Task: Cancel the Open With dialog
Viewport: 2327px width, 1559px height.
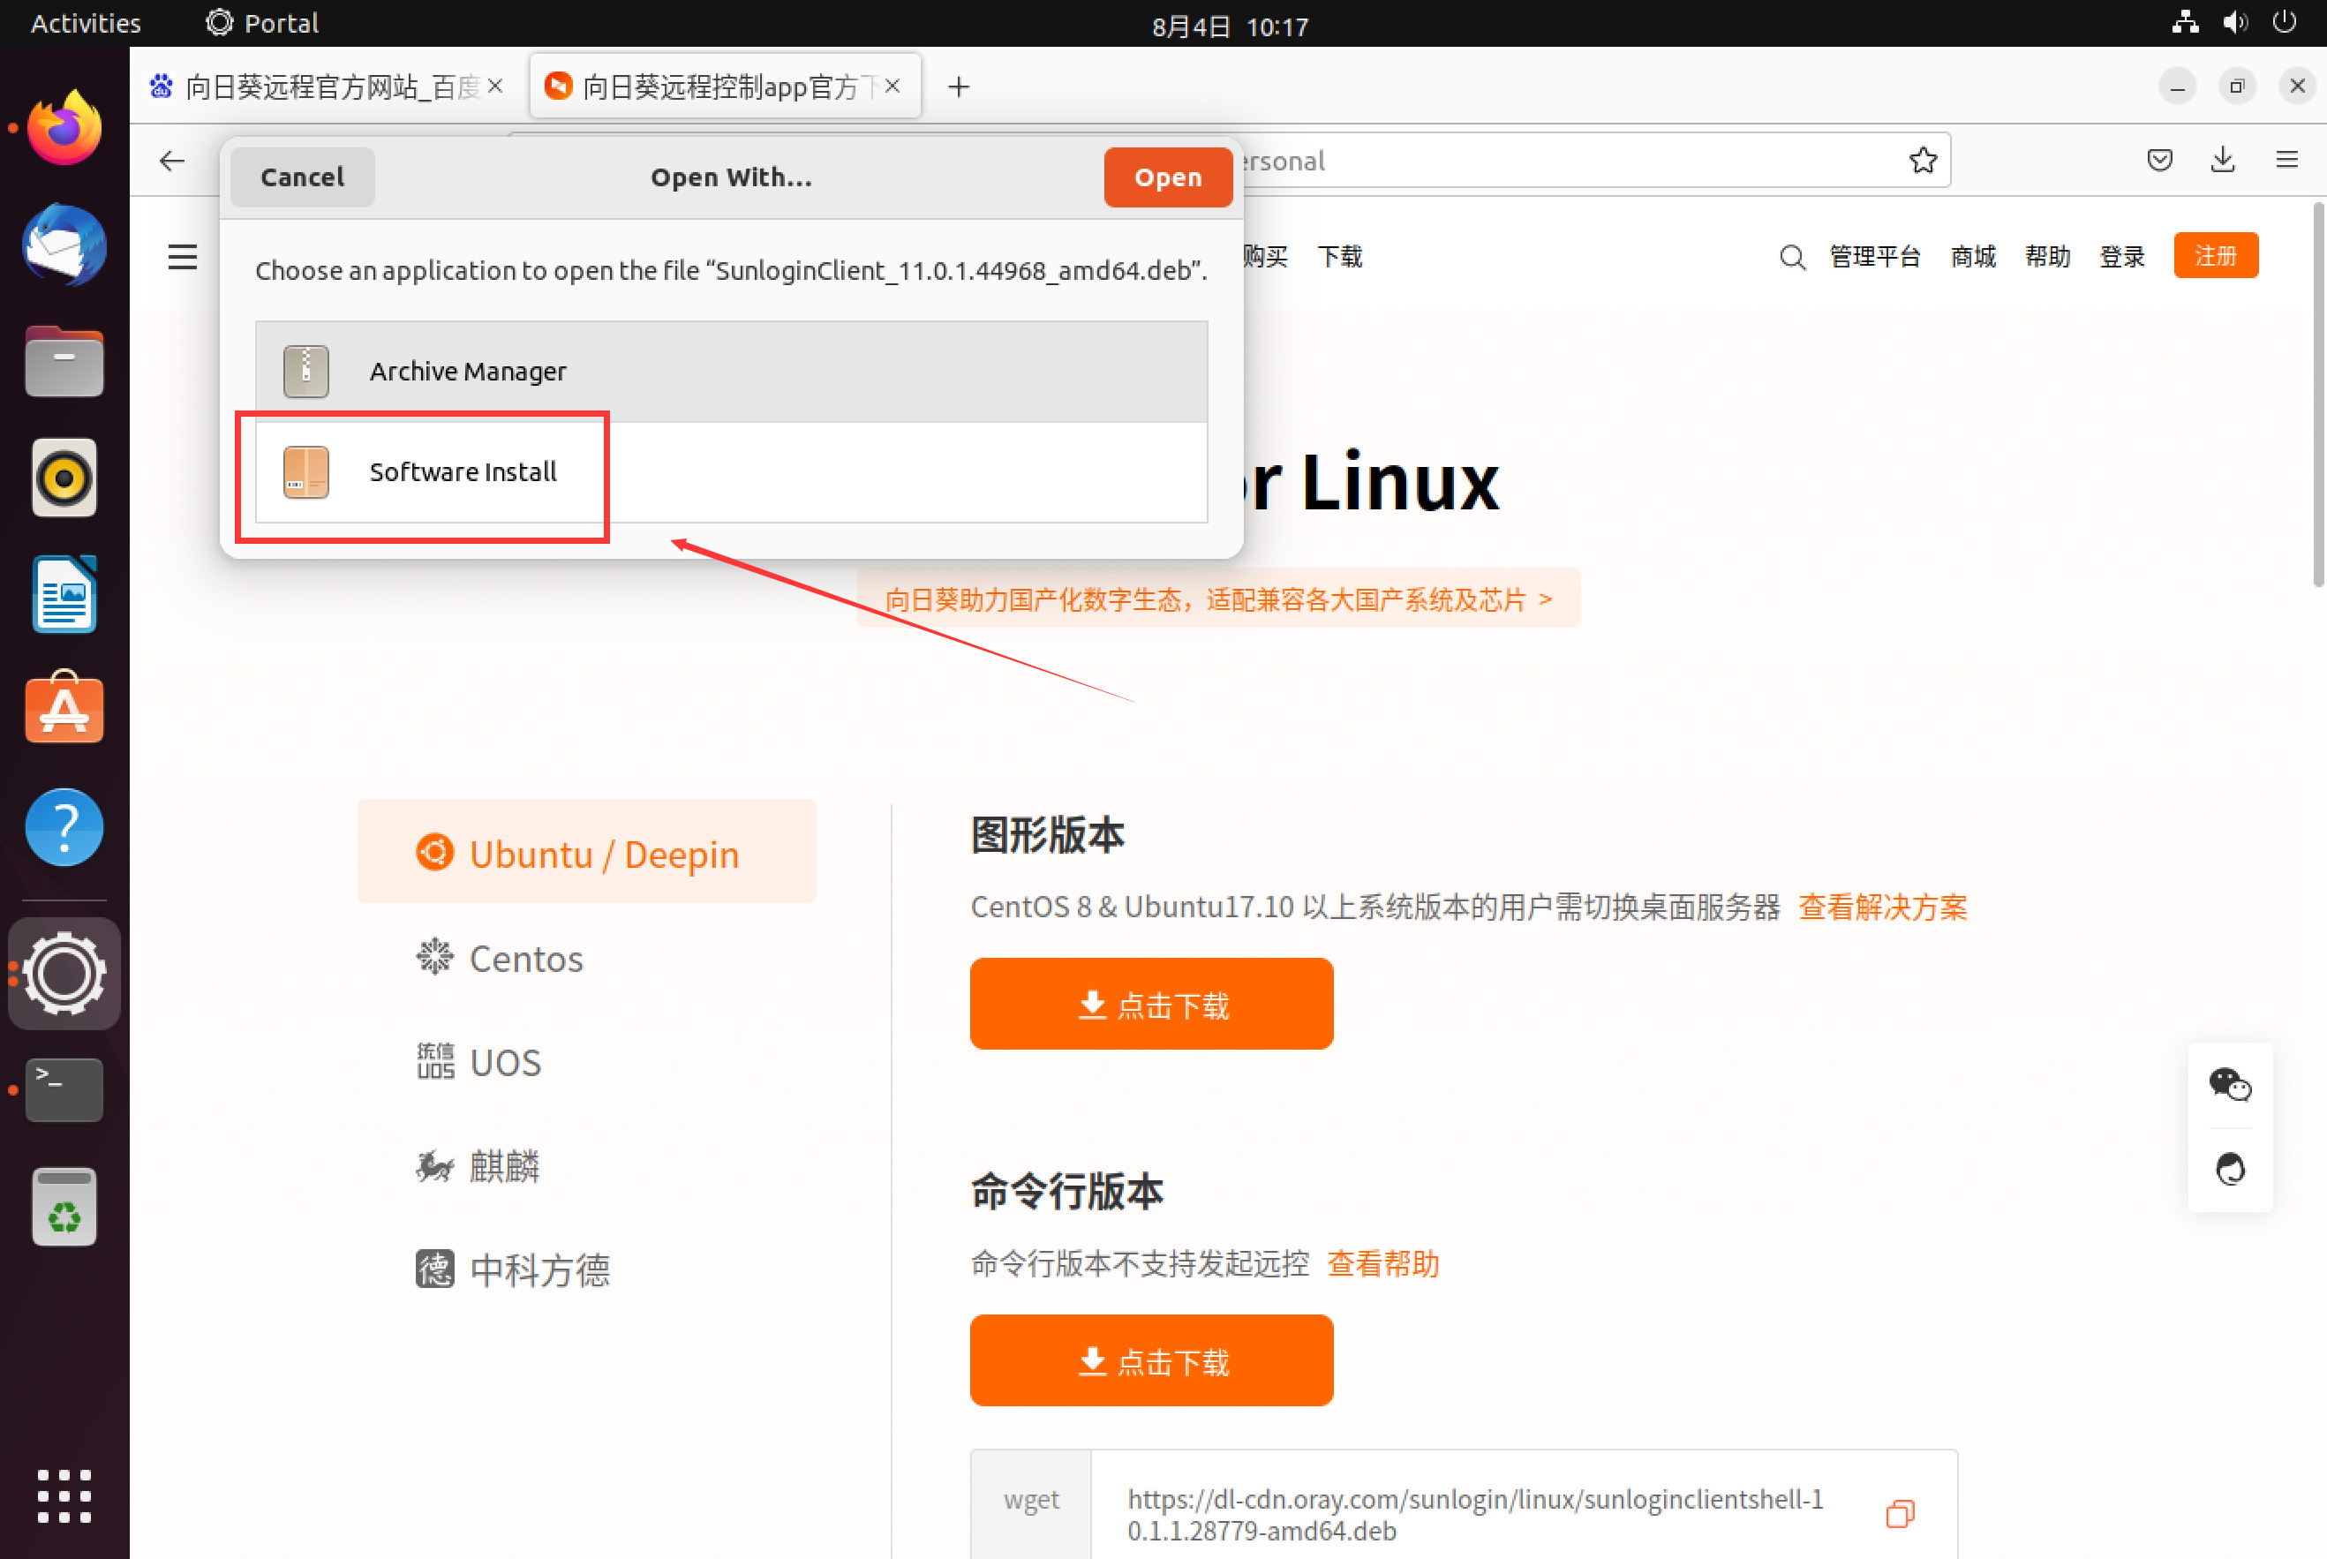Action: point(302,177)
